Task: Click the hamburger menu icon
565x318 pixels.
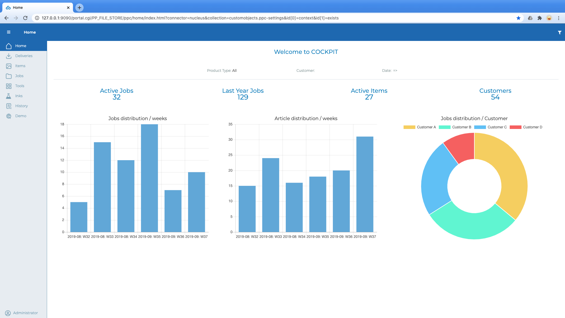Action: pos(9,32)
